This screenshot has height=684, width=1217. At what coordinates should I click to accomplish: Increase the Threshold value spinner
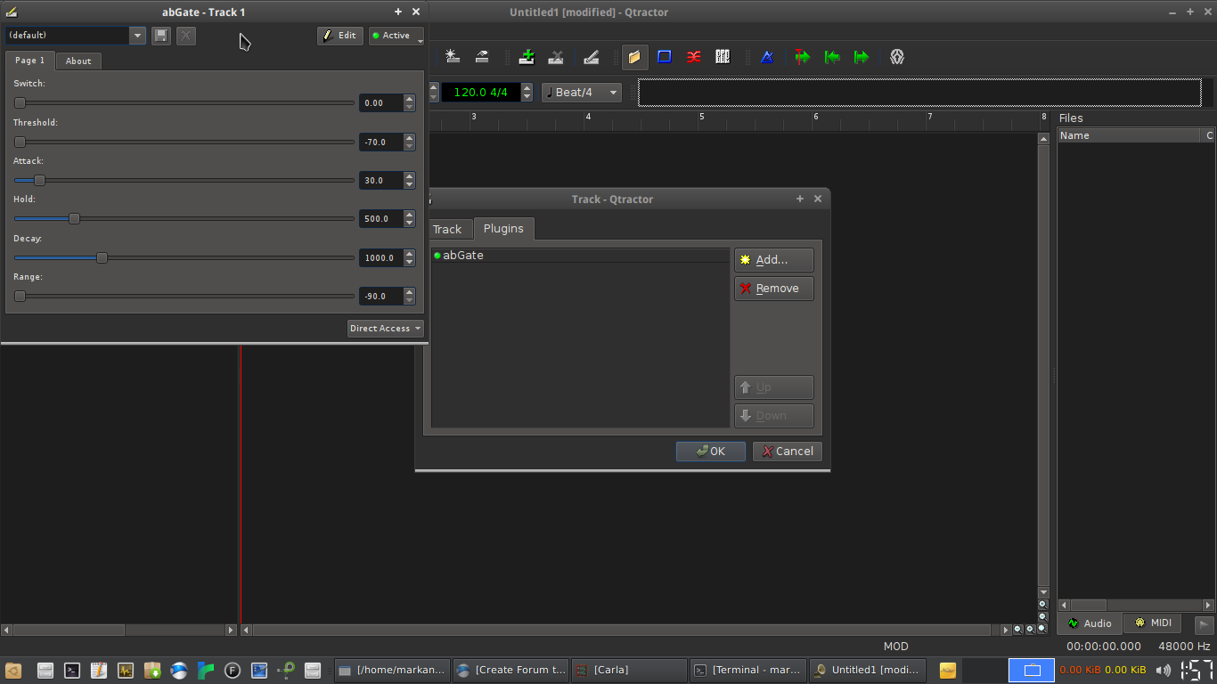point(410,138)
